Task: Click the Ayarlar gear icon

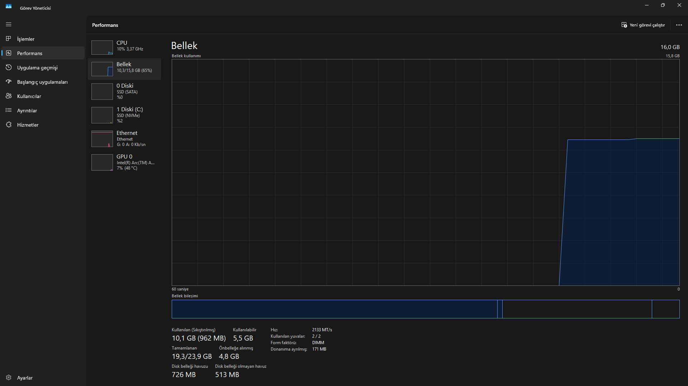Action: coord(9,377)
